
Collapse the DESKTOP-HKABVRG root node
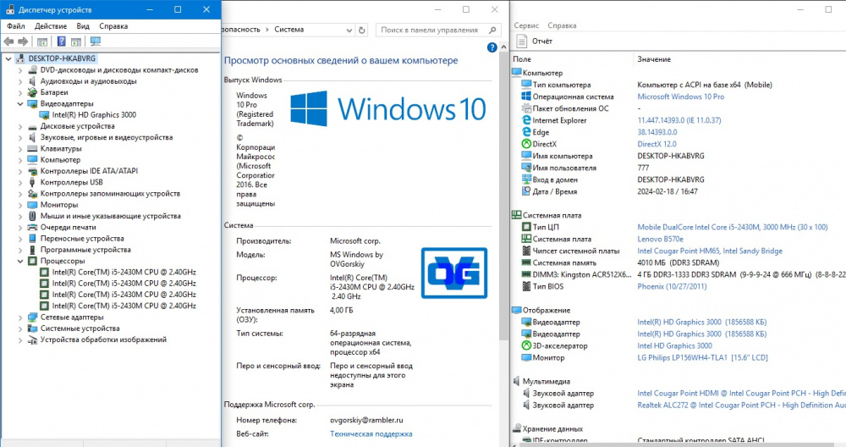[x=8, y=58]
